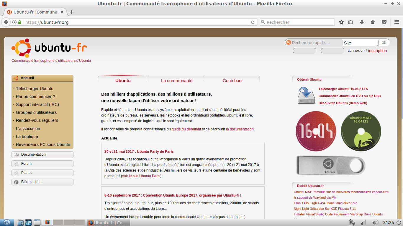Image resolution: width=403 pixels, height=226 pixels.
Task: Click the first login field near connexion
Action: click(x=304, y=51)
